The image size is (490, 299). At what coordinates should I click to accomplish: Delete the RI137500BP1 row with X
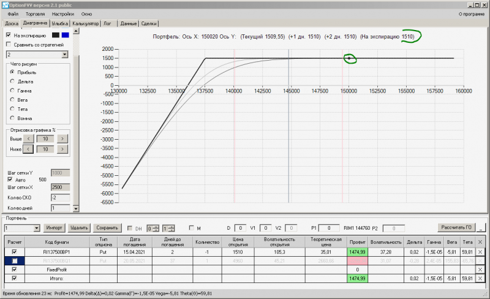pos(480,252)
